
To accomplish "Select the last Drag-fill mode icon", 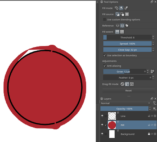I will click(131, 84).
